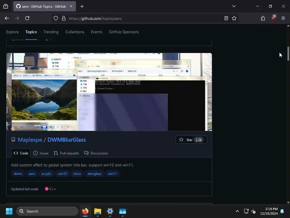Open the DWMBlurGlass repository link

pyautogui.click(x=67, y=140)
